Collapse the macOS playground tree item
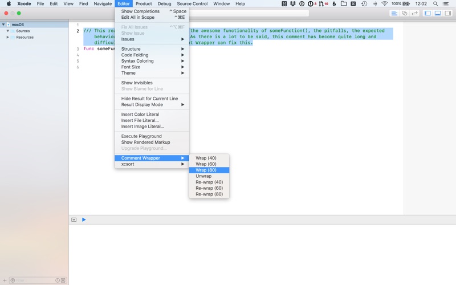This screenshot has height=285, width=456. click(x=3, y=25)
